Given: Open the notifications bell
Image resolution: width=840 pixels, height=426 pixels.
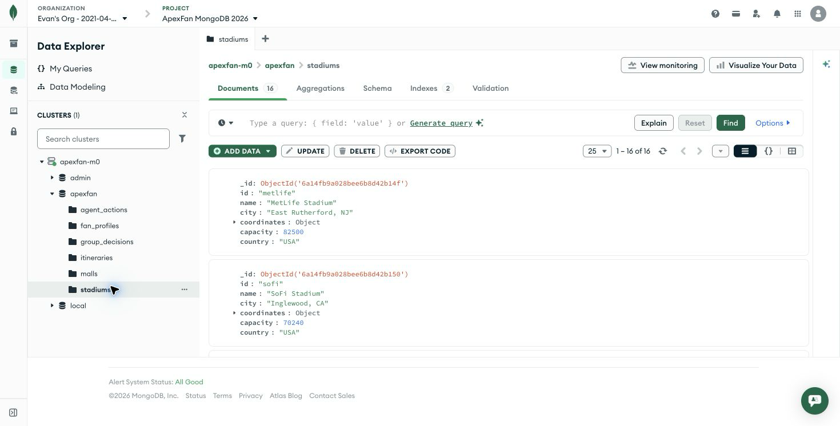Looking at the screenshot, I should pos(777,14).
